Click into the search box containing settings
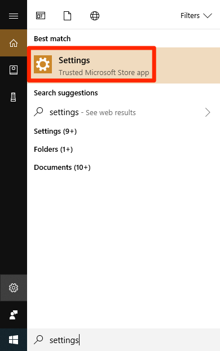Viewport: 220px width, 351px height. click(124, 340)
